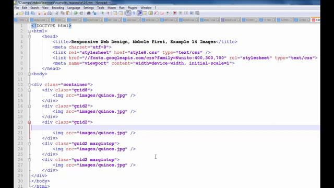Open the Edit menu
334x188 pixels.
pyautogui.click(x=25, y=8)
